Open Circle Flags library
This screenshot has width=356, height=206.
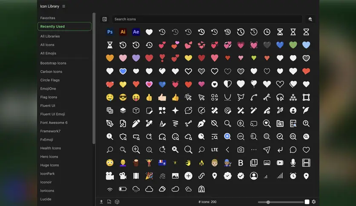pos(50,80)
